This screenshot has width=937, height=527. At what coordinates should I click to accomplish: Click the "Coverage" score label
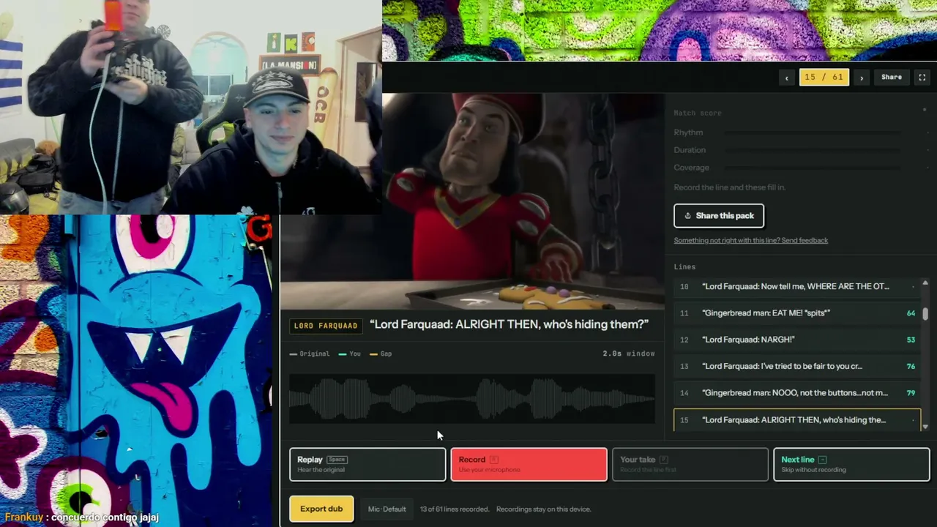coord(692,168)
